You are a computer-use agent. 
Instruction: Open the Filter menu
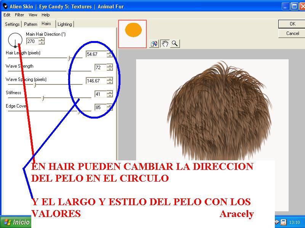click(19, 15)
